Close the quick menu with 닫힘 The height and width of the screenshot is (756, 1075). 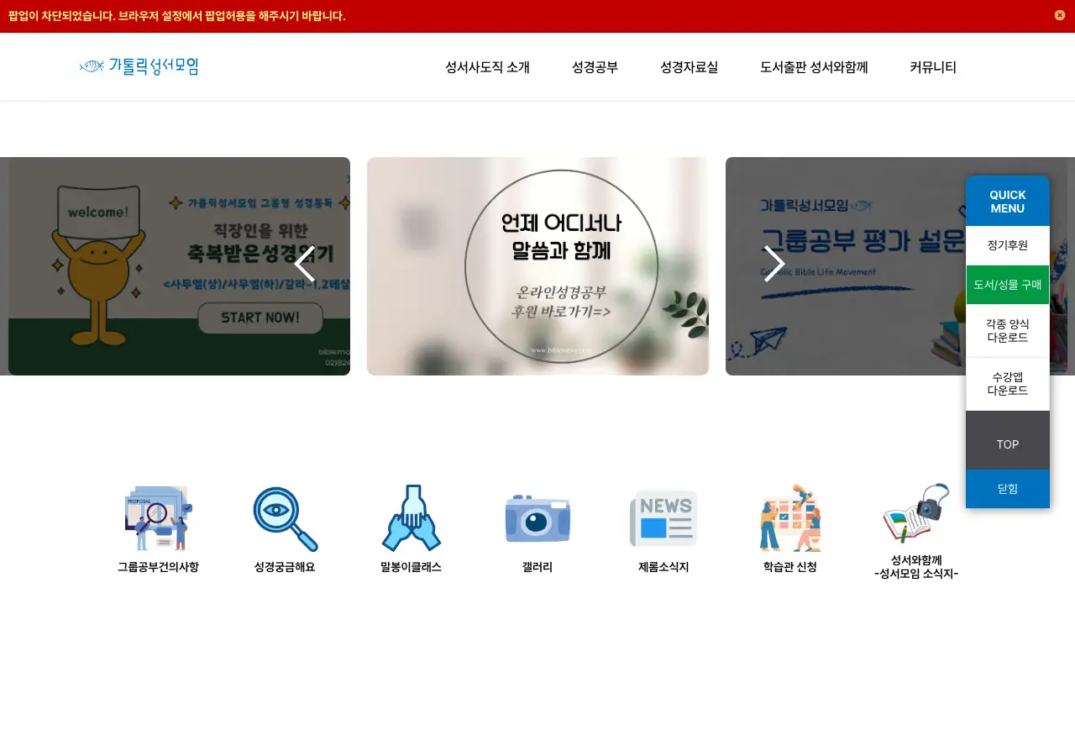click(1007, 489)
